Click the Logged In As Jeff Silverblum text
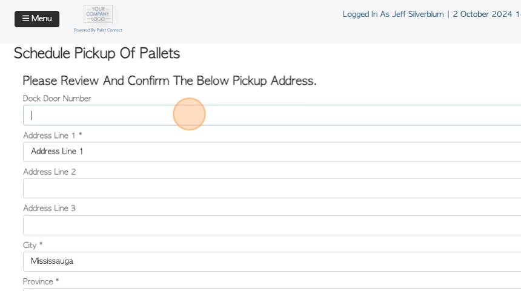The height and width of the screenshot is (291, 521). pyautogui.click(x=393, y=15)
